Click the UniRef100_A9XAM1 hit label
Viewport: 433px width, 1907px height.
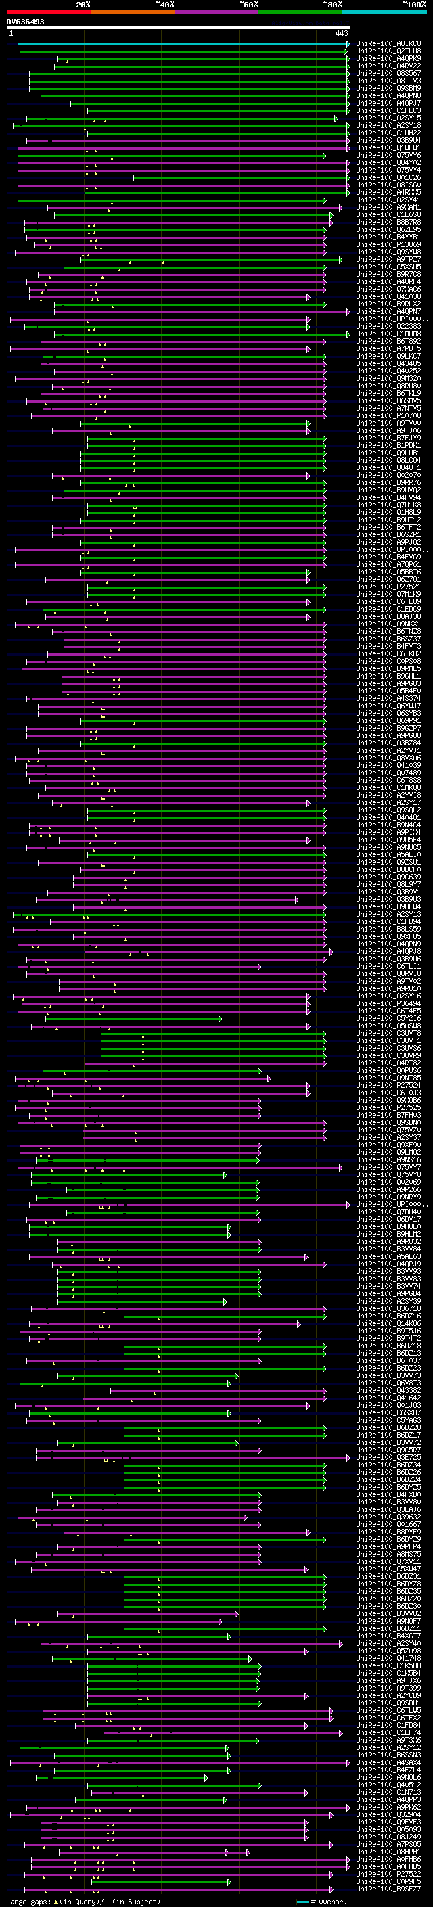click(x=388, y=207)
